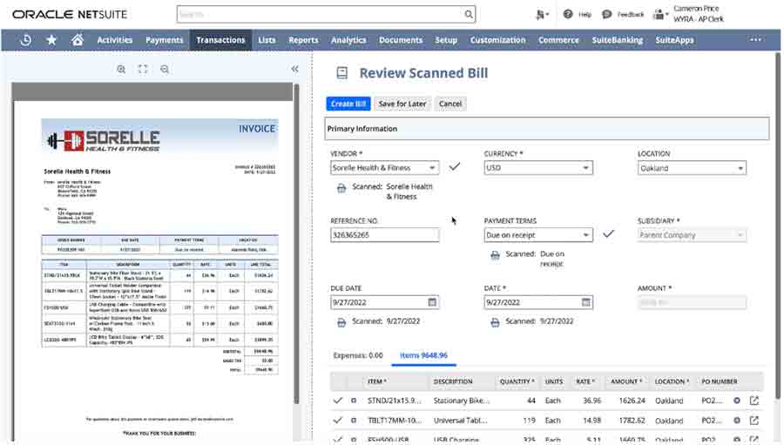Click the Reference No. input field

pyautogui.click(x=384, y=235)
